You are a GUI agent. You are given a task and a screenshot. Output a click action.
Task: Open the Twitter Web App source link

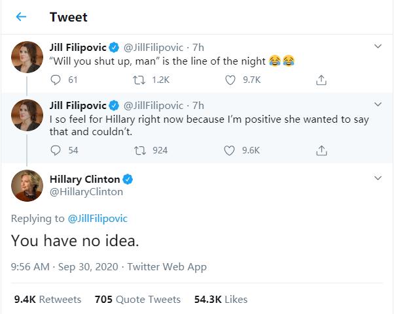click(167, 266)
